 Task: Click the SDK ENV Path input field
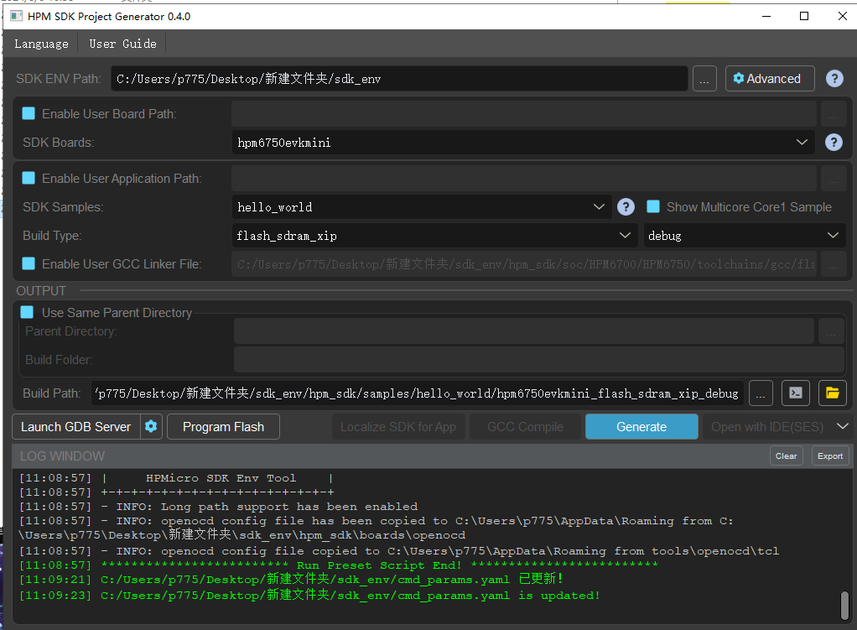click(x=399, y=79)
